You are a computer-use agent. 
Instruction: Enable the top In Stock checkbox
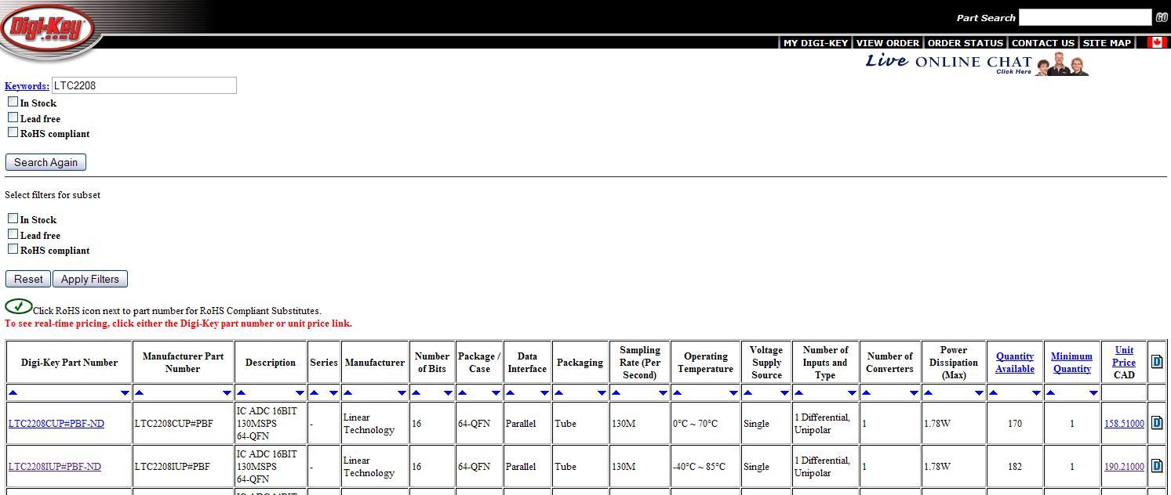click(13, 102)
